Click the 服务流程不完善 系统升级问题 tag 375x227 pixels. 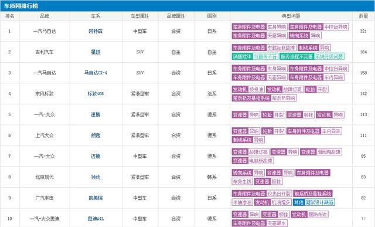click(x=312, y=56)
